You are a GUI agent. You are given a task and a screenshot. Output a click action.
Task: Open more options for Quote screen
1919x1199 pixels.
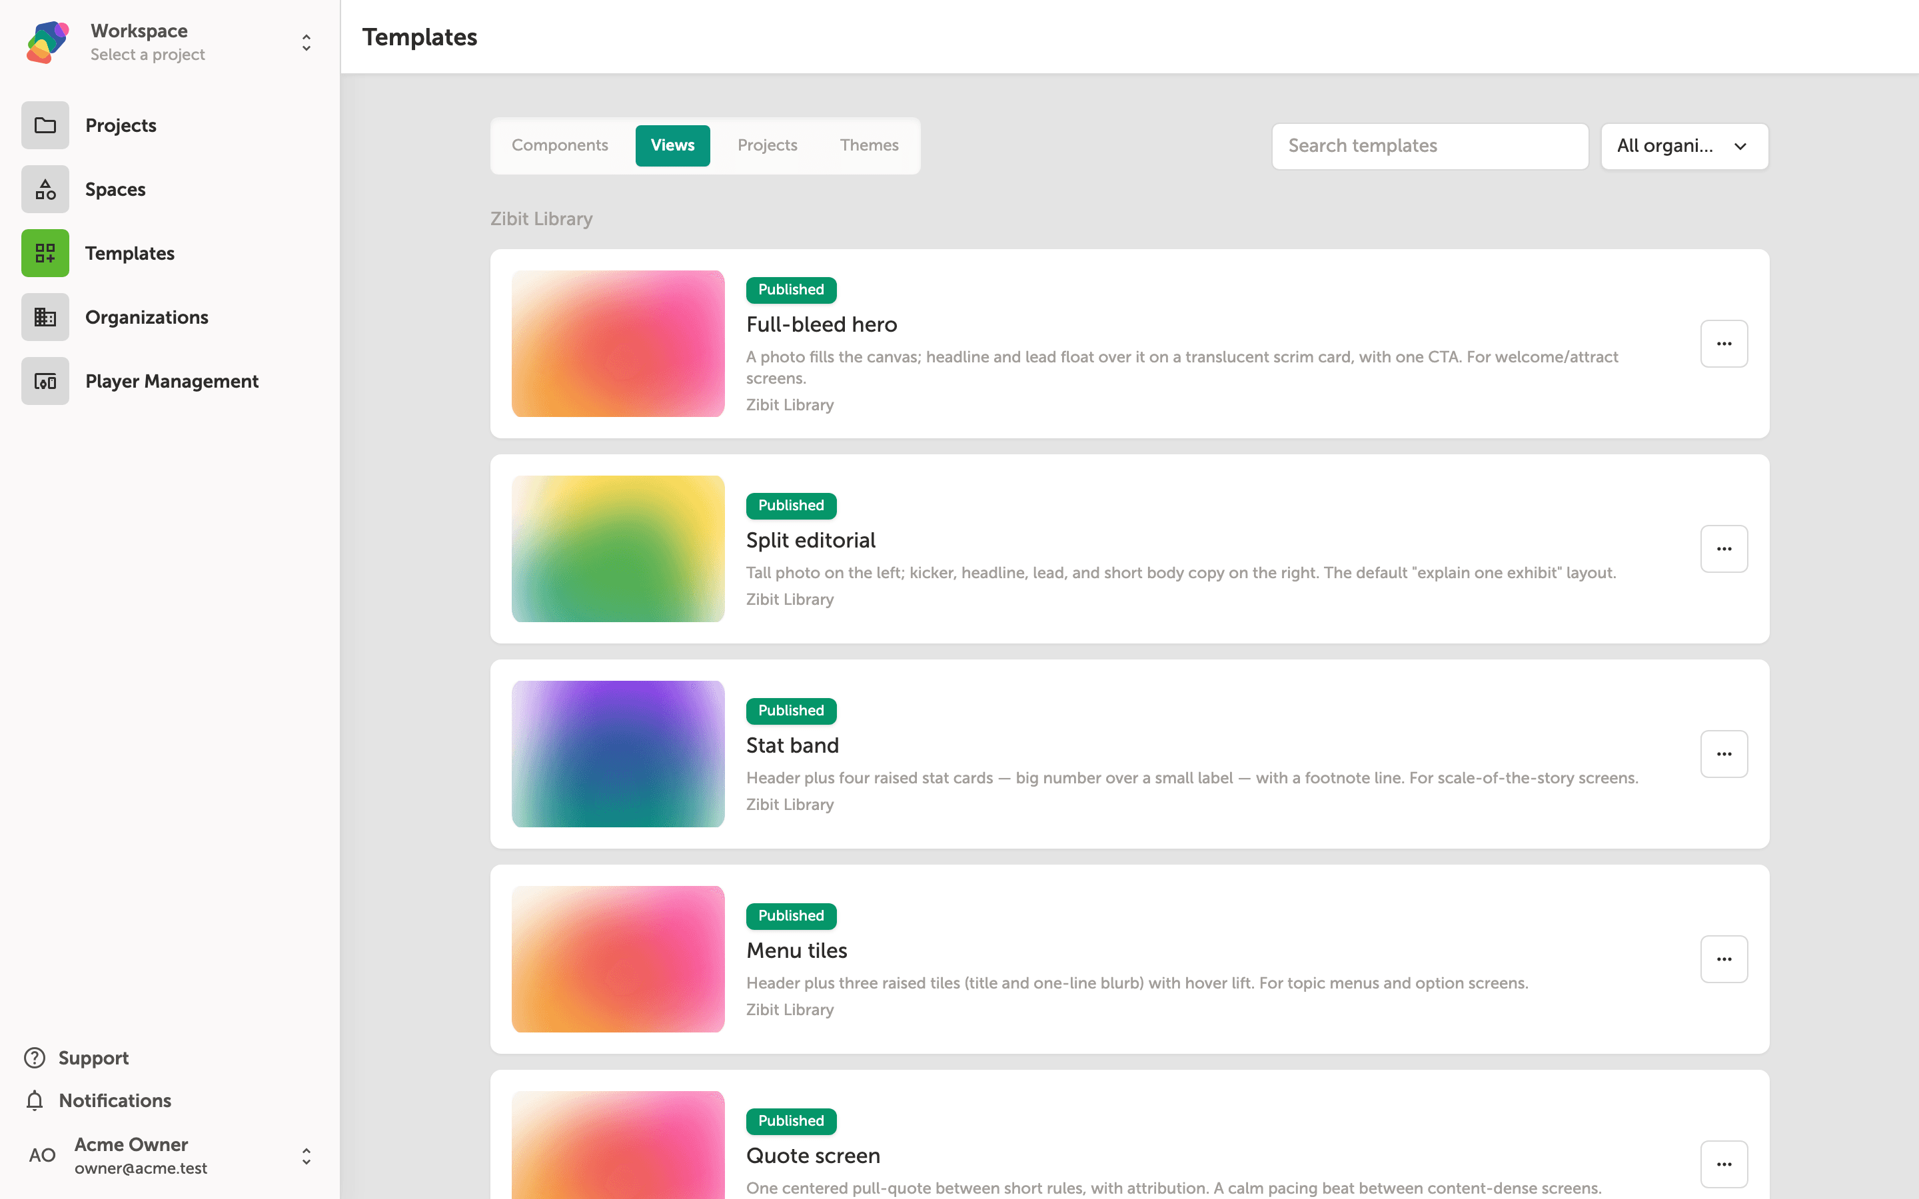1724,1164
